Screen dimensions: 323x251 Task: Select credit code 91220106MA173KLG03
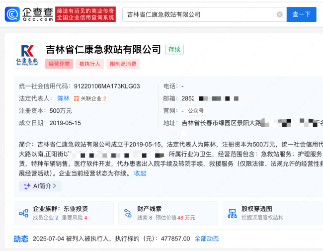pyautogui.click(x=107, y=86)
